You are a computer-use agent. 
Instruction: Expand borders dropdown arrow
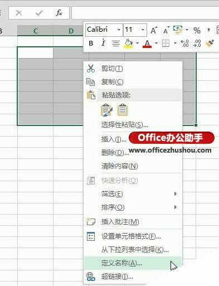click(175, 43)
